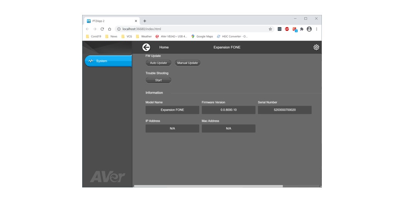This screenshot has height=202, width=404.
Task: Click the FW Update label
Action: pyautogui.click(x=153, y=56)
